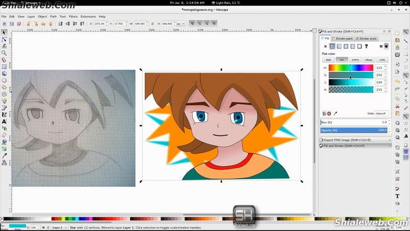This screenshot has height=231, width=410.
Task: Select the Node edit tool
Action: click(x=4, y=39)
